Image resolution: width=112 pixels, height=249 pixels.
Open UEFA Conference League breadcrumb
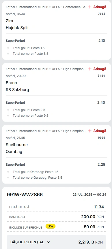coord(69,7)
